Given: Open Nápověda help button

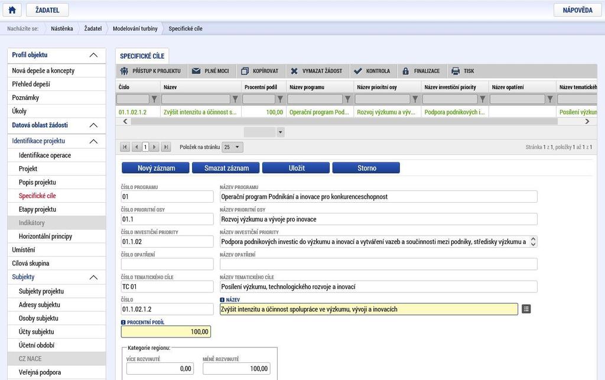Looking at the screenshot, I should click(577, 10).
